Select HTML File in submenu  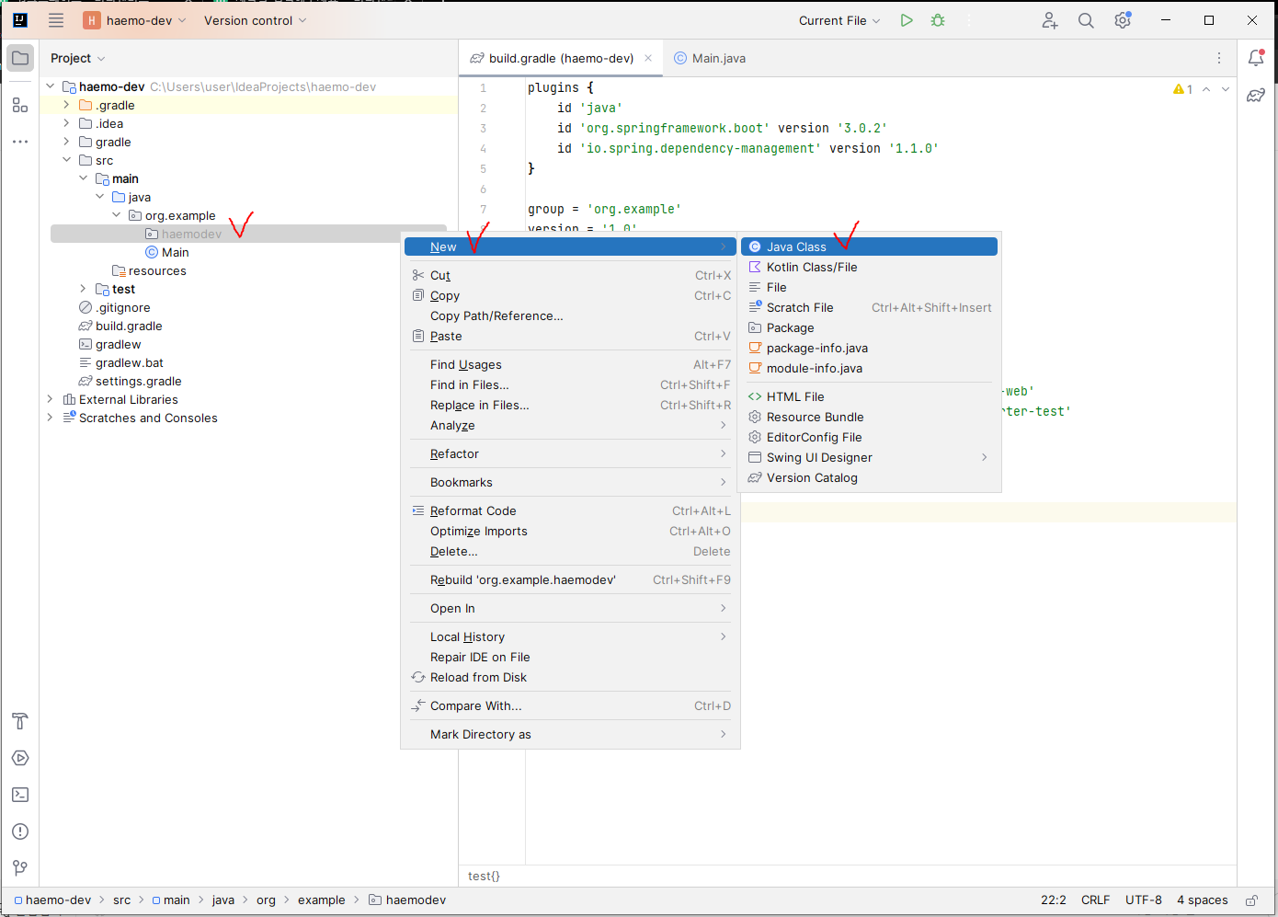(869, 396)
